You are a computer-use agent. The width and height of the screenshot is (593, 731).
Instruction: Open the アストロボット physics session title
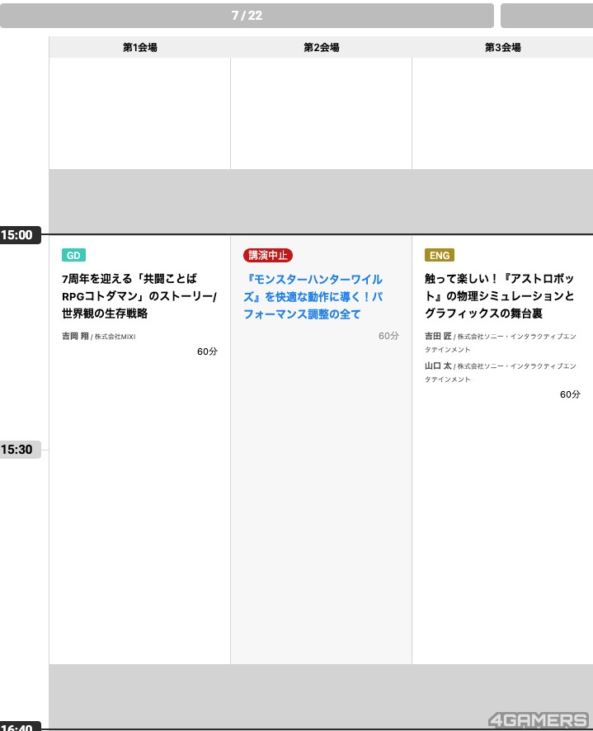click(499, 296)
